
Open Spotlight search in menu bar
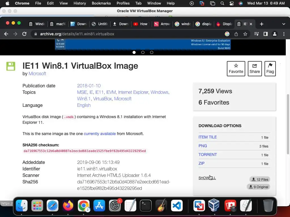(x=222, y=3)
